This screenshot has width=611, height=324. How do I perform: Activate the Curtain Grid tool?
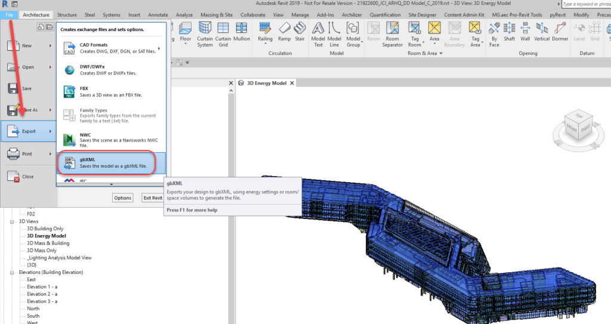223,35
